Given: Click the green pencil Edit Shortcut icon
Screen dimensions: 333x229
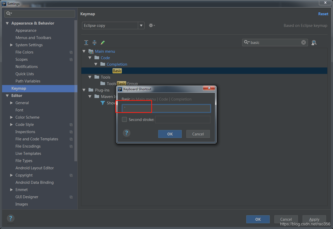Looking at the screenshot, I should tap(103, 43).
